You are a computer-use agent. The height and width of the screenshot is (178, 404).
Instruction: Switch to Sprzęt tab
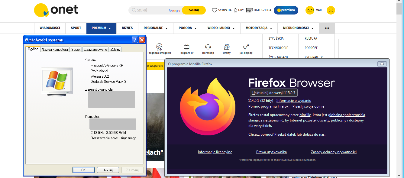coord(76,50)
